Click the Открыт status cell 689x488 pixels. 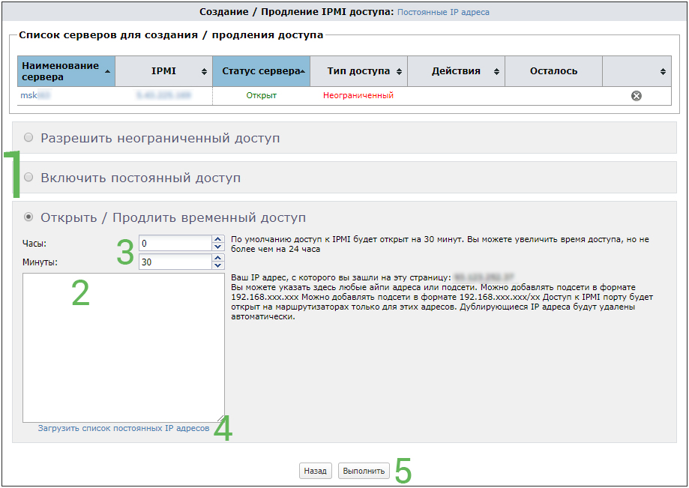[262, 95]
